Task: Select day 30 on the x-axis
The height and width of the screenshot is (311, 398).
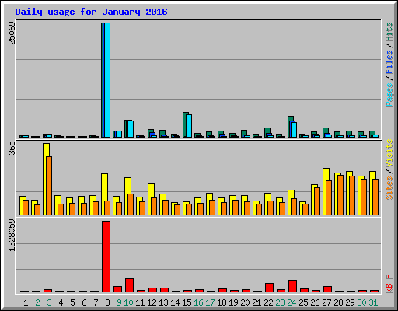Action: click(361, 302)
